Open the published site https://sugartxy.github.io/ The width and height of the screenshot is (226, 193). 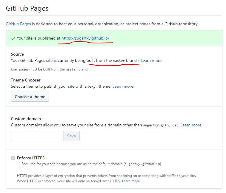tap(85, 38)
